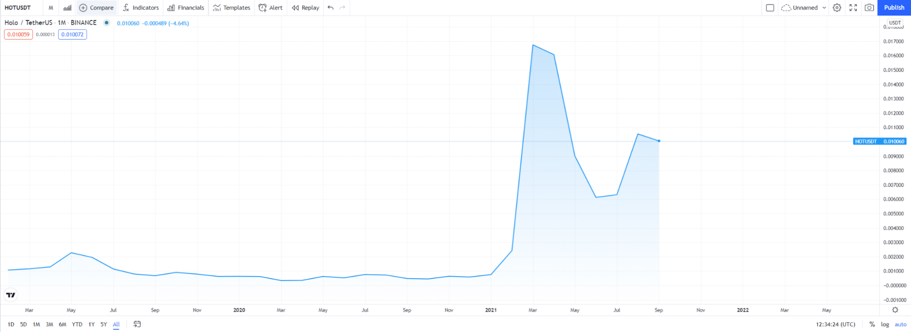Select the All range
The height and width of the screenshot is (332, 911).
pyautogui.click(x=116, y=324)
